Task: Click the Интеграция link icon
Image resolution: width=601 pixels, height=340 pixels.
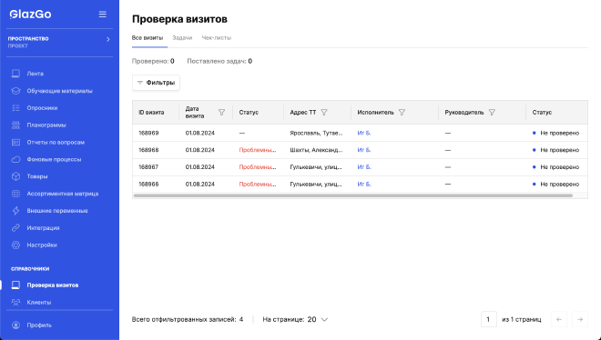Action: pos(15,228)
